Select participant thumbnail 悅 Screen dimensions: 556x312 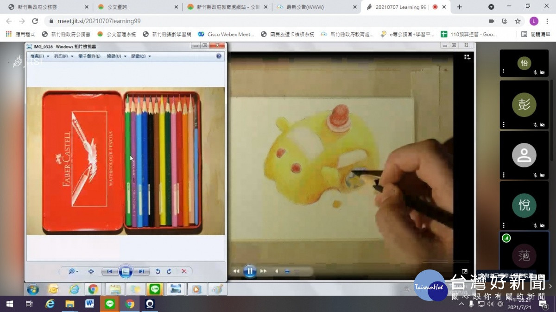pyautogui.click(x=524, y=205)
